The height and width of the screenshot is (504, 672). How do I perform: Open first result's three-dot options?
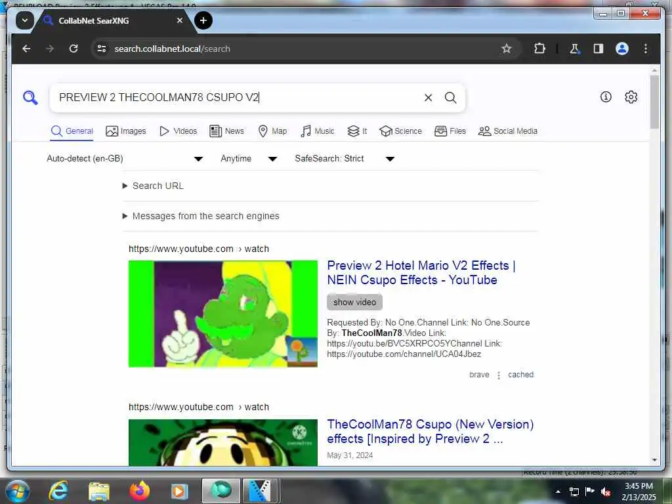(499, 375)
